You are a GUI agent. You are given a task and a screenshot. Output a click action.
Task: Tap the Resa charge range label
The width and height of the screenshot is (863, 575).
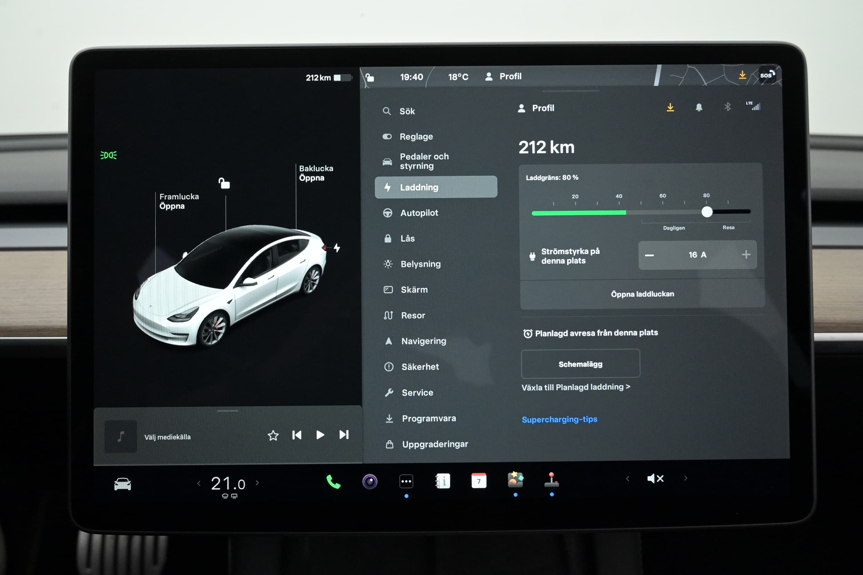[x=728, y=227]
